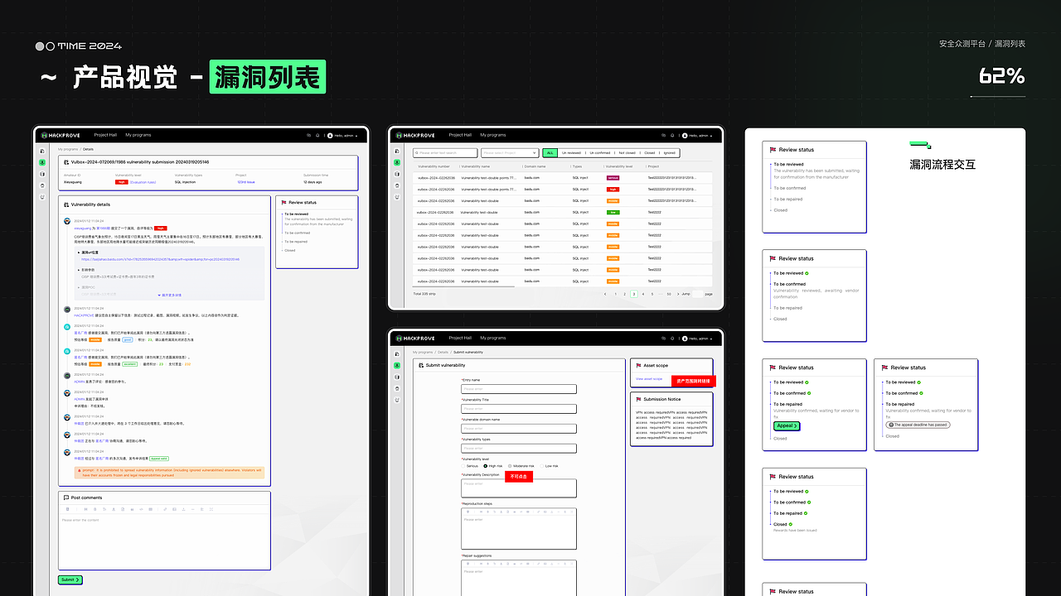Click the language icon in the vulnerability list window
1061x596 pixels.
click(x=663, y=135)
